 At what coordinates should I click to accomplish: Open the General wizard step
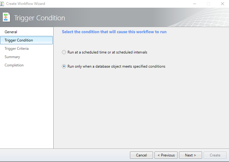[11, 32]
